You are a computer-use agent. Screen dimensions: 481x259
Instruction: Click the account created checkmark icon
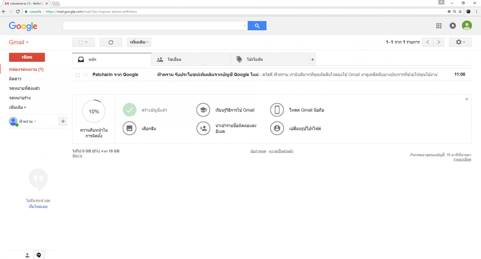click(x=130, y=110)
